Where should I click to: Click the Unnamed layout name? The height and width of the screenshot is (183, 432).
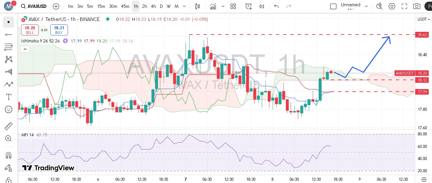point(351,5)
